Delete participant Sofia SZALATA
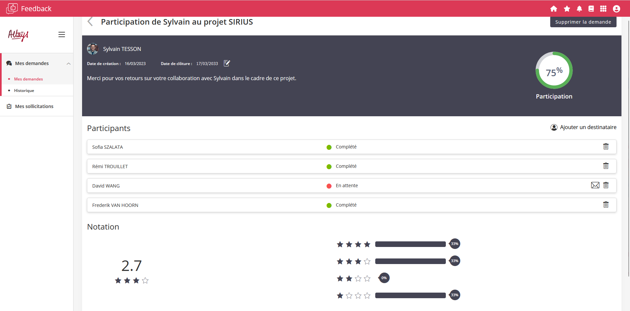 tap(606, 146)
